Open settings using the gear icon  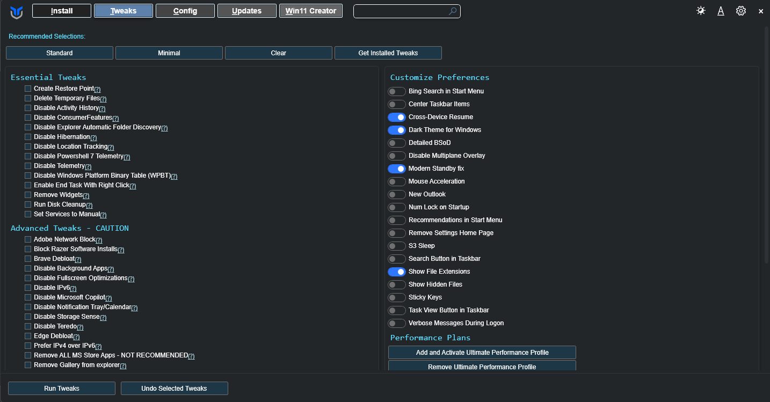point(741,11)
